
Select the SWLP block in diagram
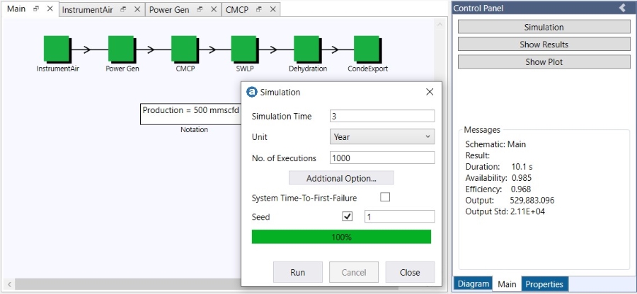pos(246,50)
